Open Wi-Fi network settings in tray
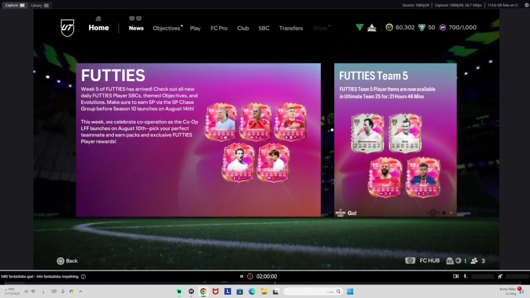Image resolution: width=530 pixels, height=298 pixels. [x=33, y=291]
